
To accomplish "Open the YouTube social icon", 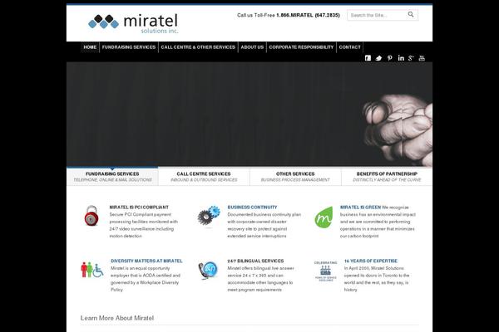I will [422, 58].
